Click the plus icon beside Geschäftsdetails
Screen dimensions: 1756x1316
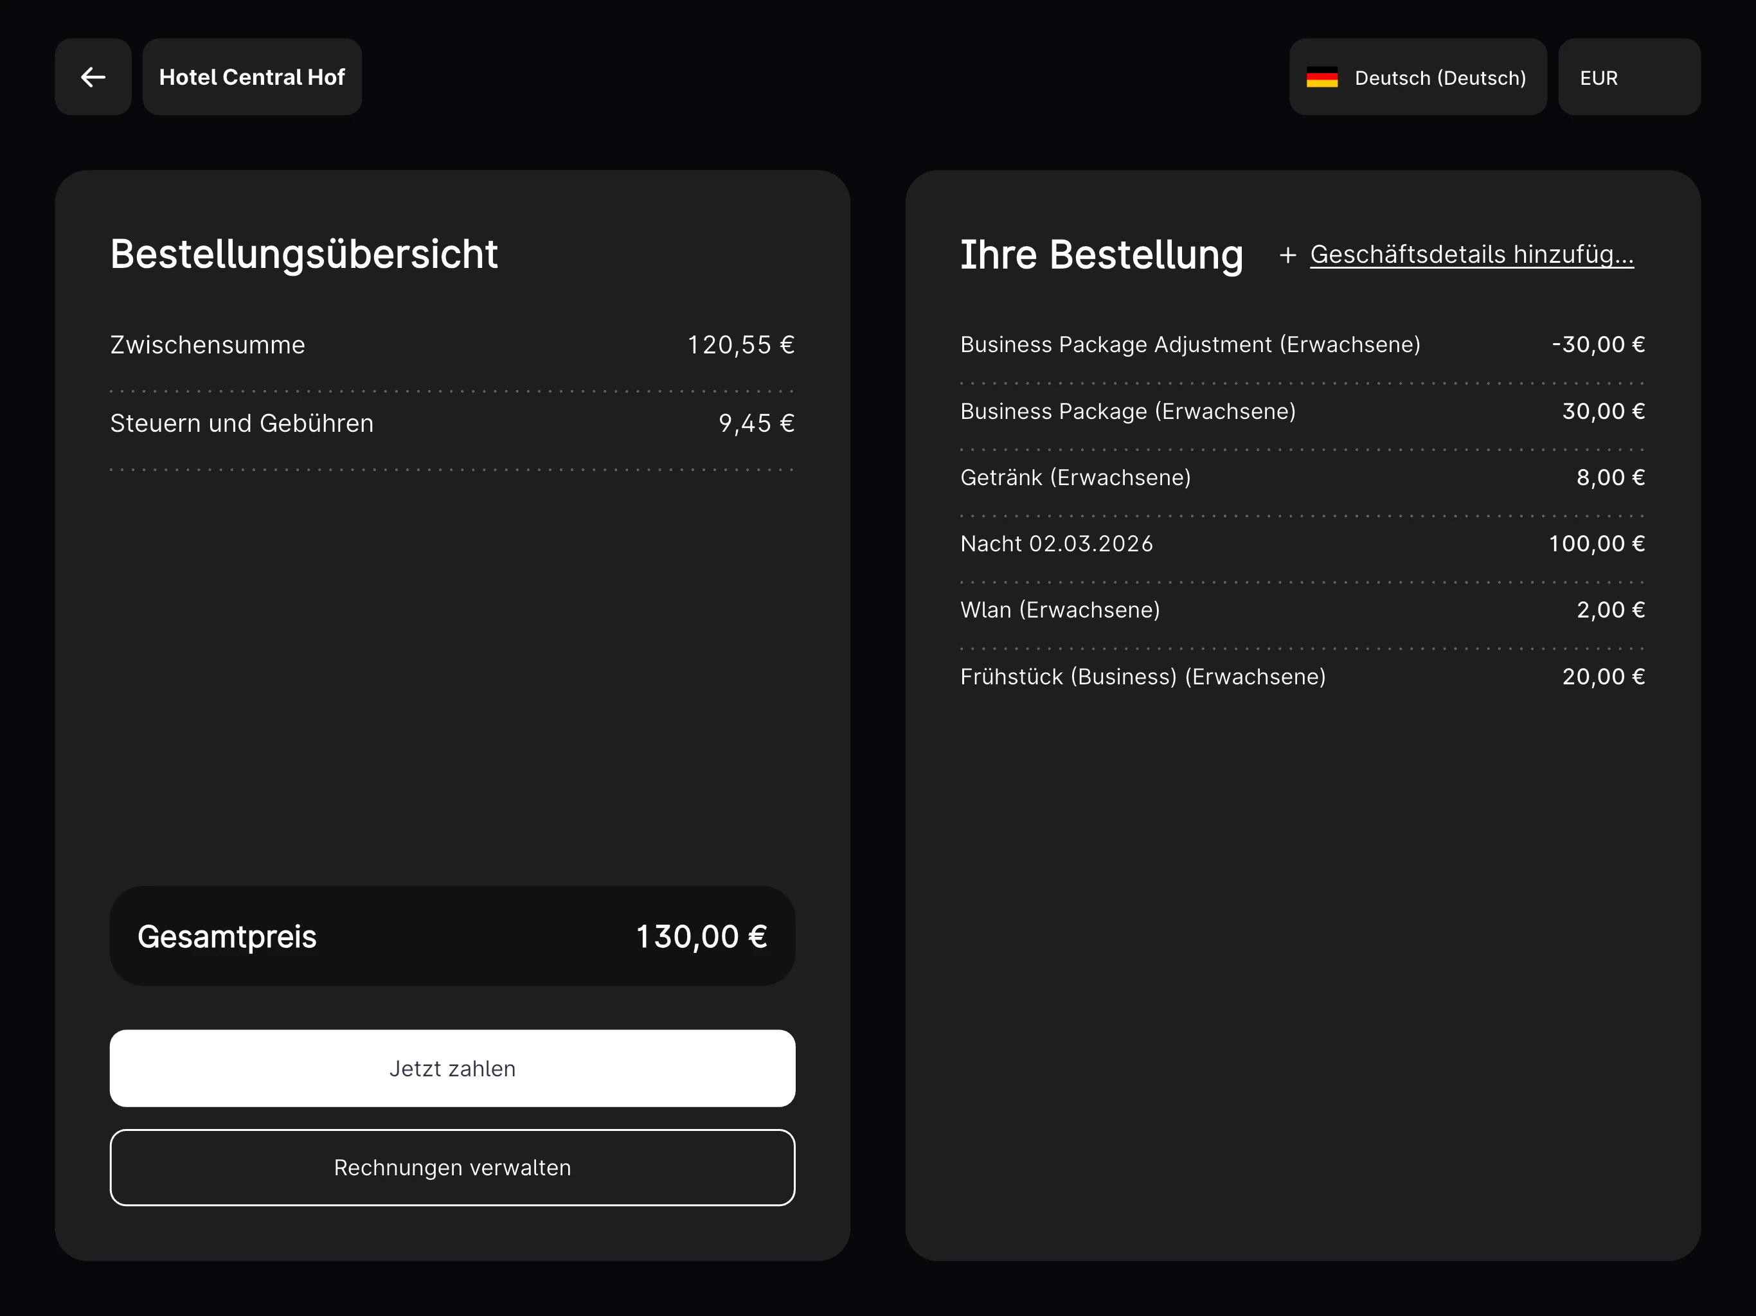pyautogui.click(x=1287, y=255)
